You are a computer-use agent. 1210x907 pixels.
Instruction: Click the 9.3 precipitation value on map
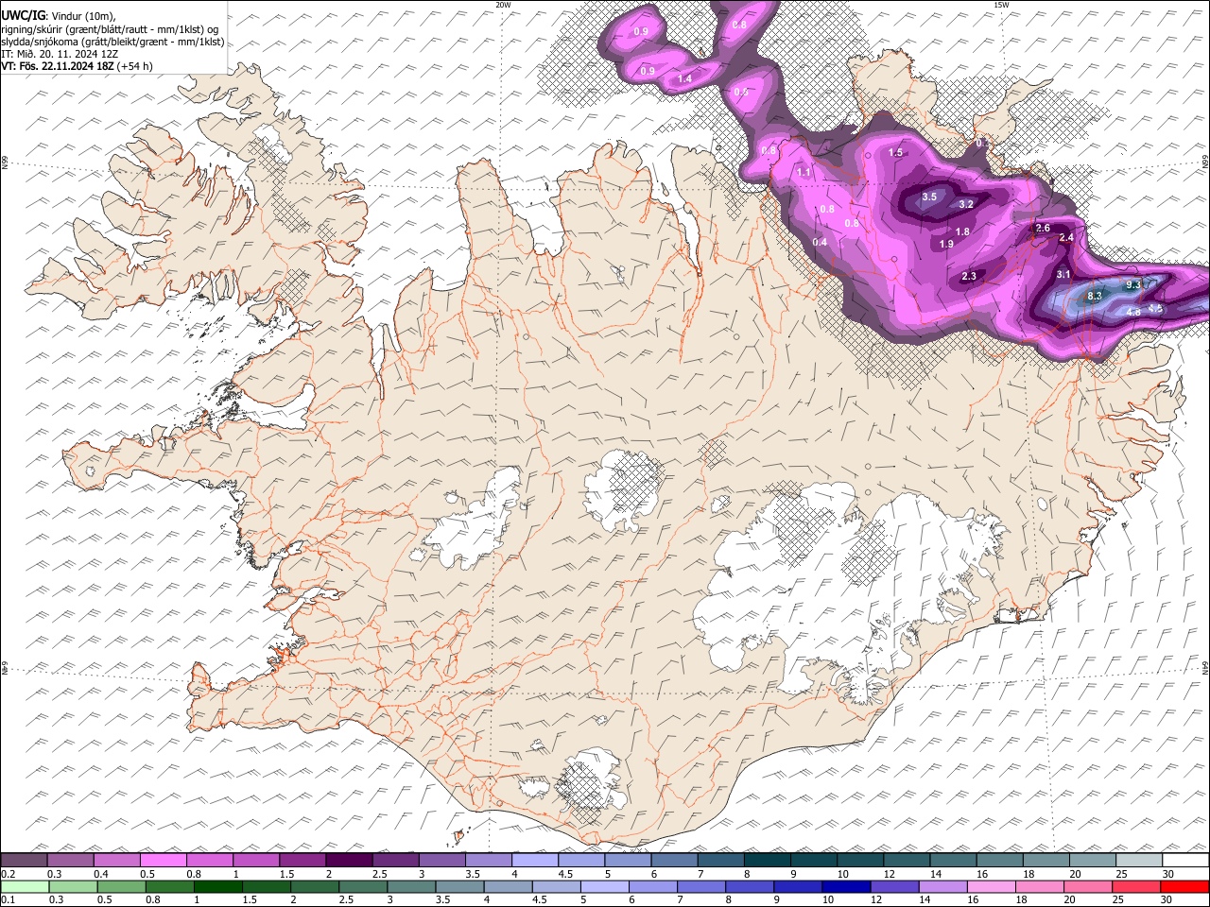click(1133, 284)
